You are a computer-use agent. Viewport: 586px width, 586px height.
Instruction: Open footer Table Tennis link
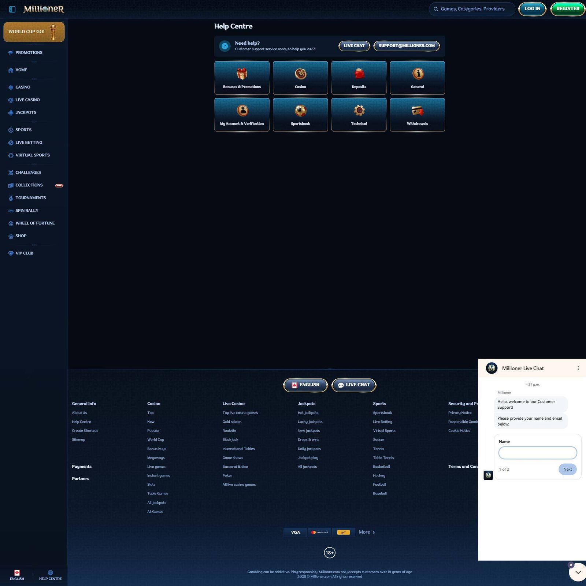point(383,458)
